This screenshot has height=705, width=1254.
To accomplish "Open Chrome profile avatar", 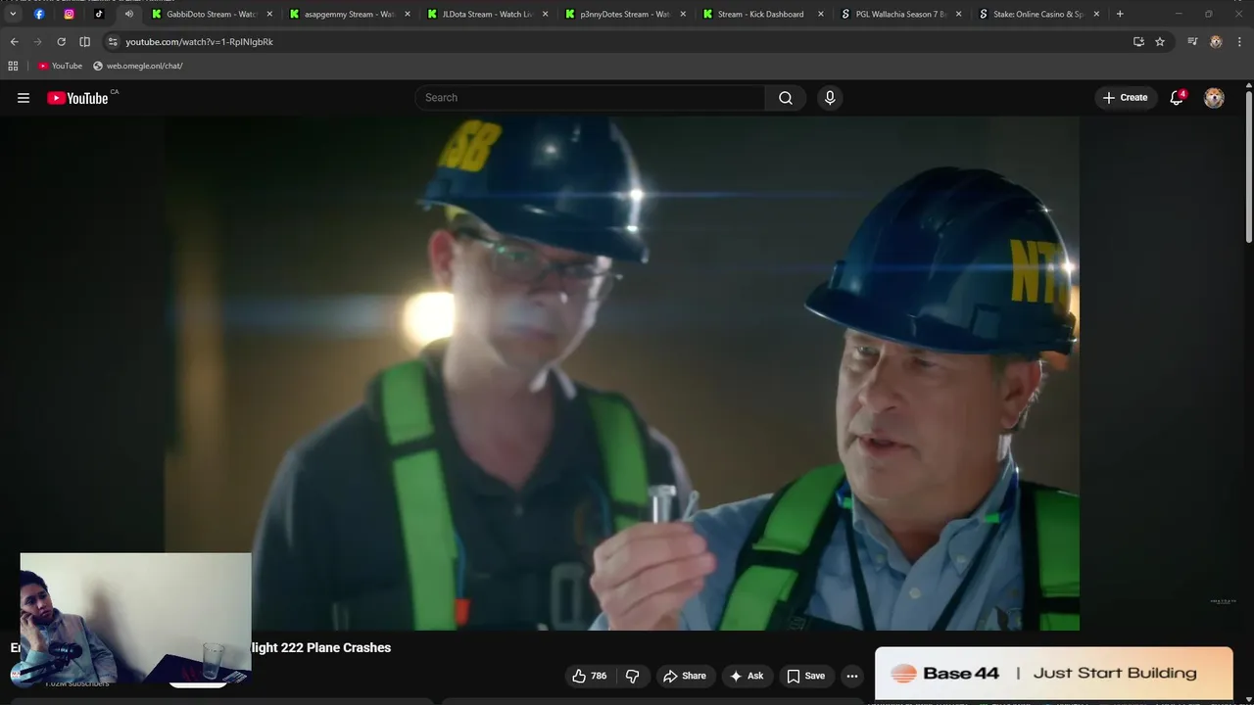I will [x=1216, y=42].
